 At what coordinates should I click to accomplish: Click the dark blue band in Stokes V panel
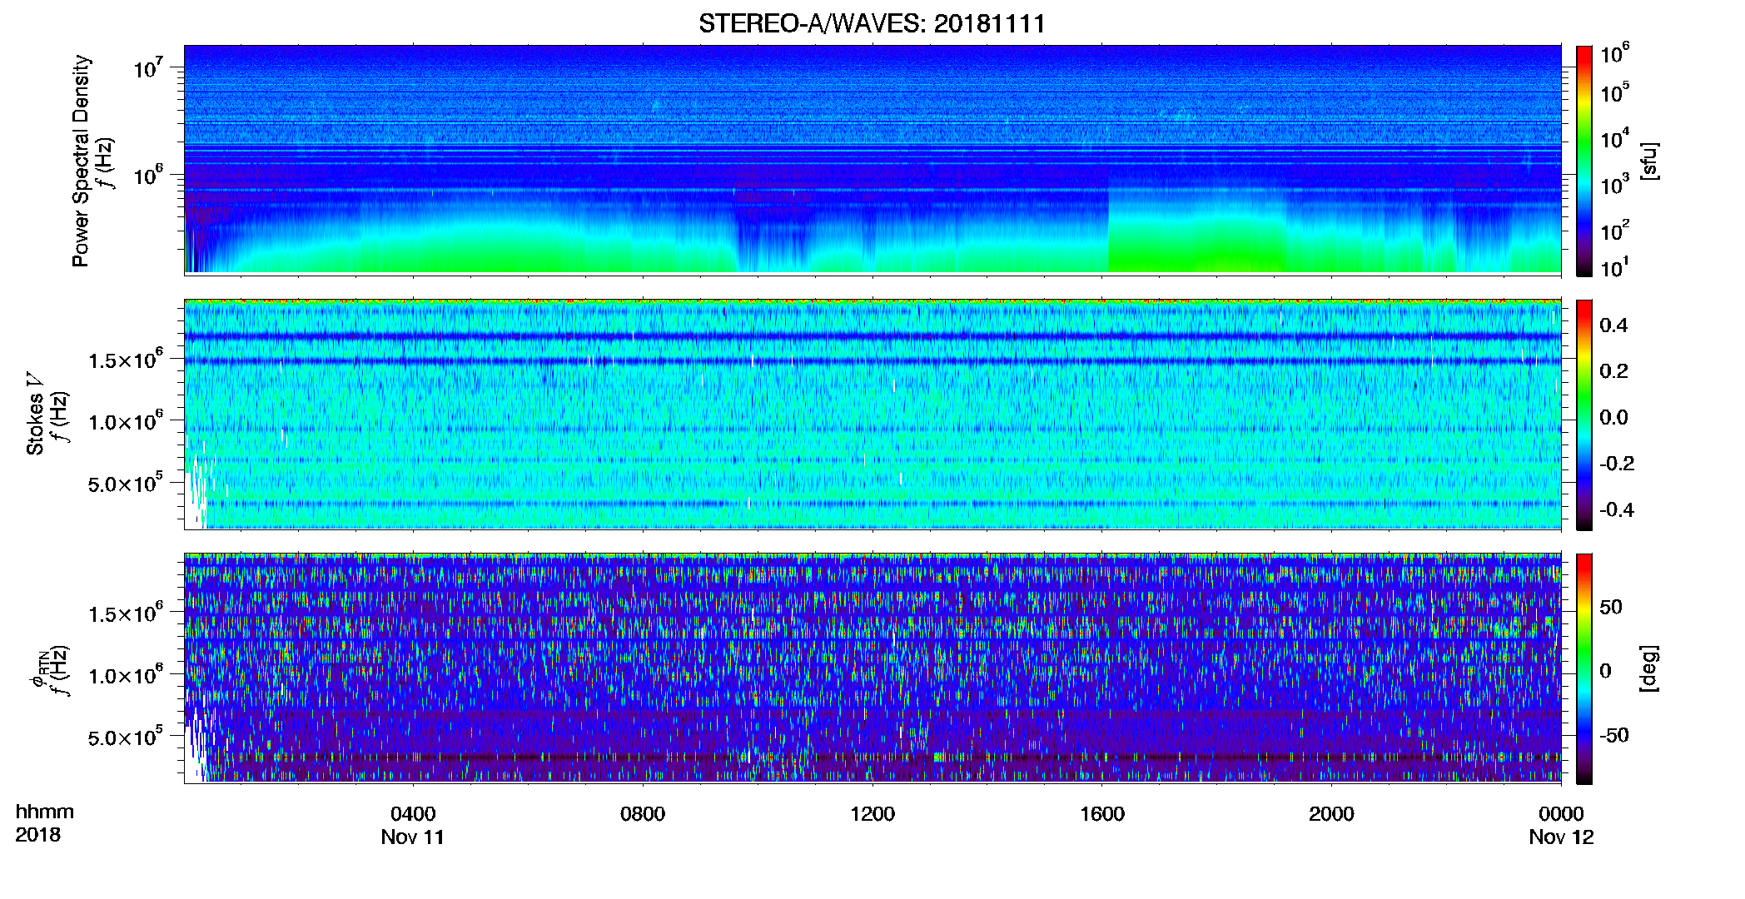[x=872, y=336]
